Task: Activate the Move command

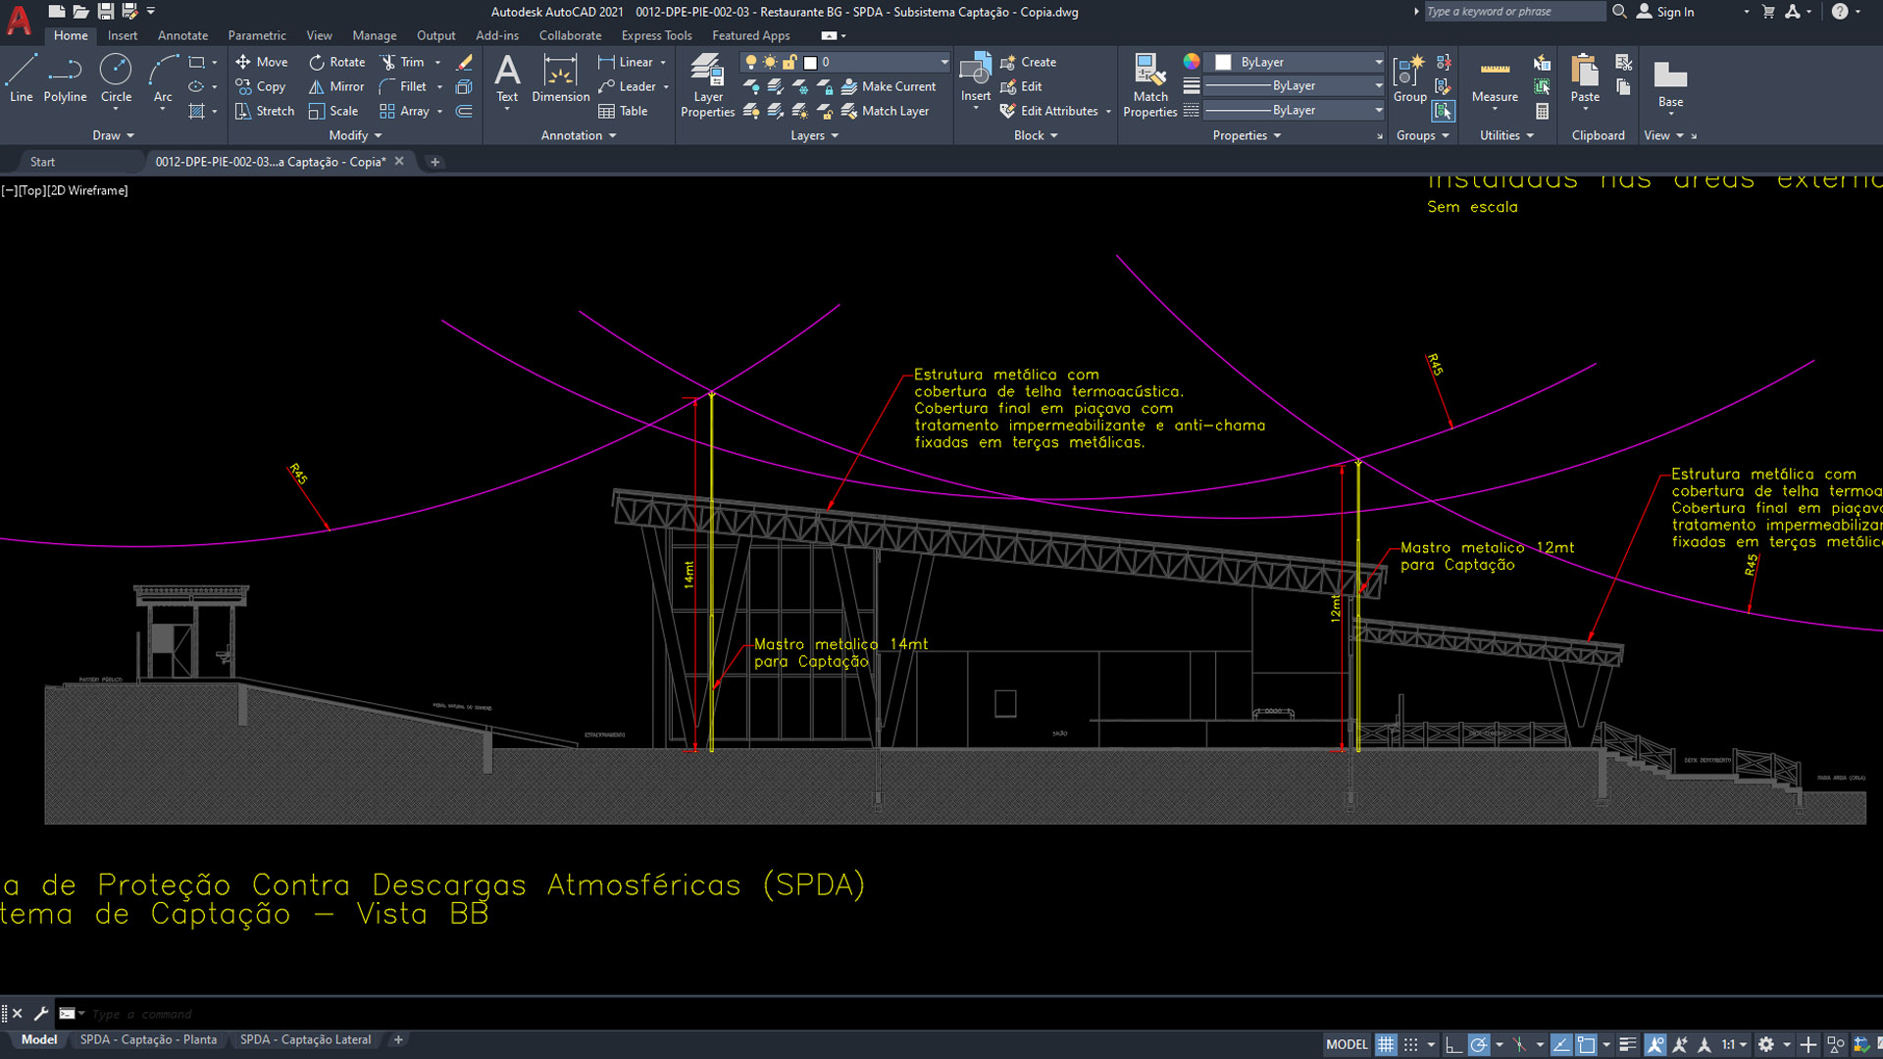Action: coord(262,62)
